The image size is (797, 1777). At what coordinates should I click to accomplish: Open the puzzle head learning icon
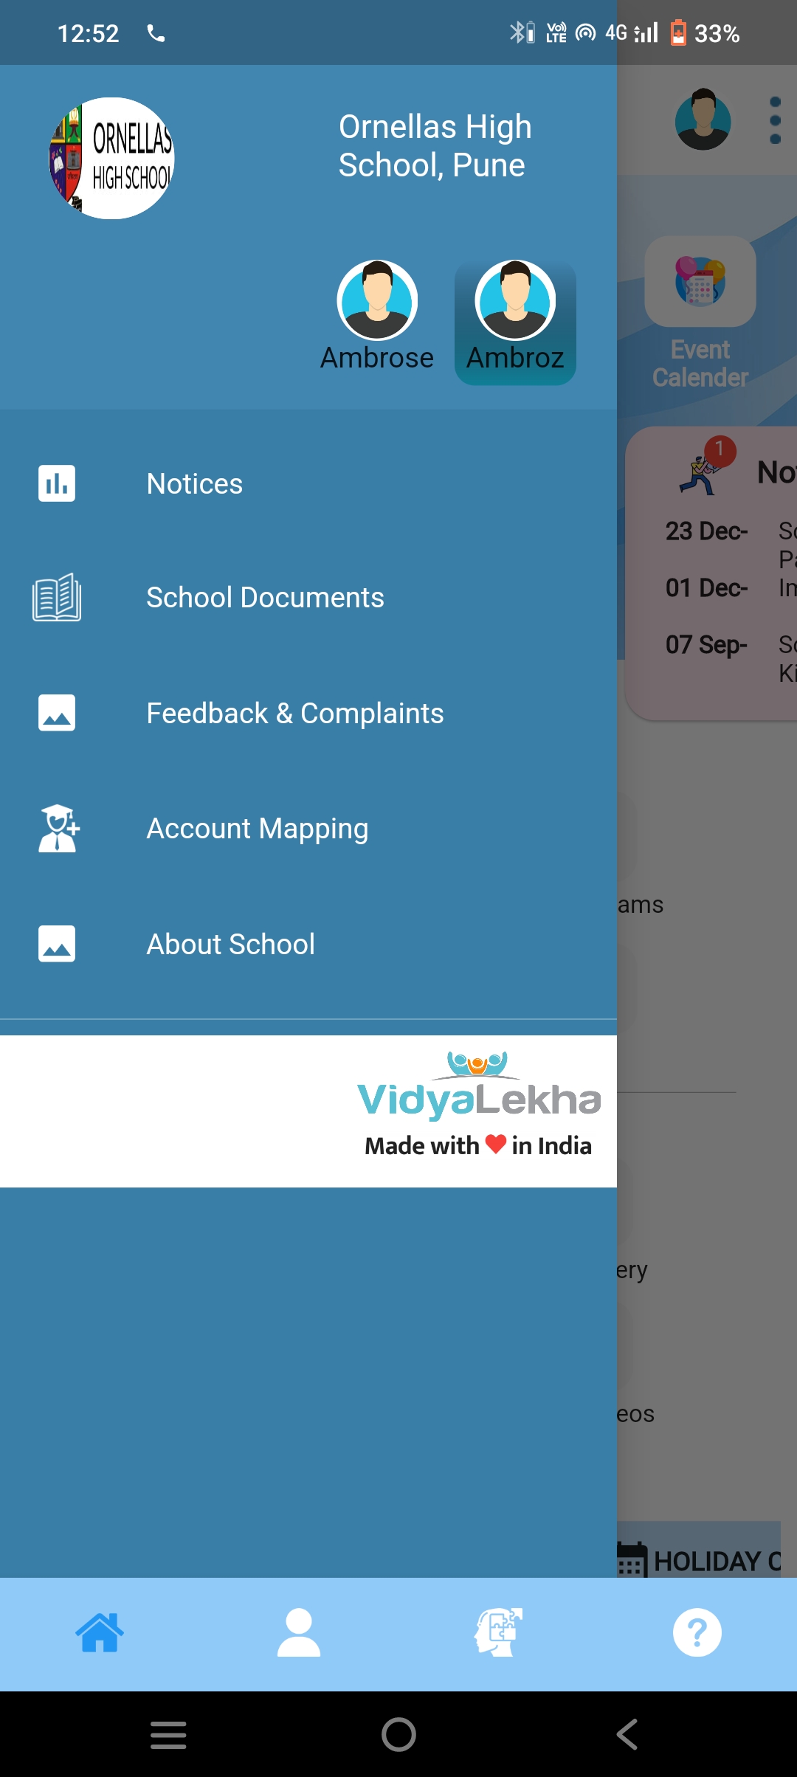tap(498, 1632)
